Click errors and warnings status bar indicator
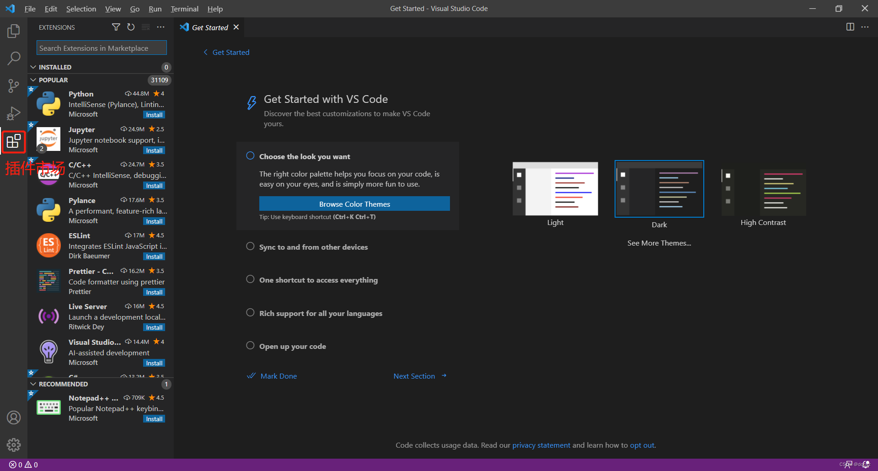 pos(23,465)
